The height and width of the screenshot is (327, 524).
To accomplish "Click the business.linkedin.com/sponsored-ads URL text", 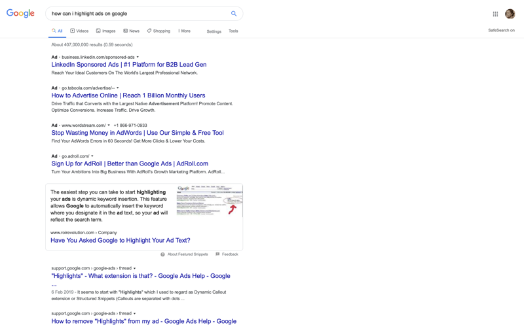I will click(x=98, y=58).
